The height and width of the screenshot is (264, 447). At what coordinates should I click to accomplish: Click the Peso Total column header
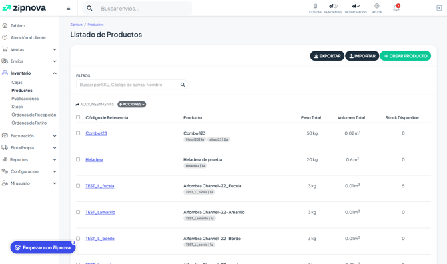click(x=311, y=117)
